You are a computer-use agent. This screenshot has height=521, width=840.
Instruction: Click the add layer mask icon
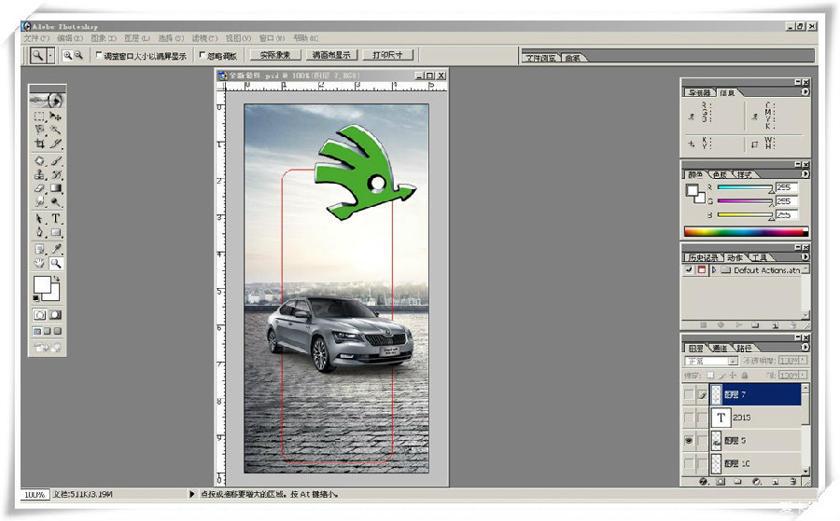click(x=721, y=482)
